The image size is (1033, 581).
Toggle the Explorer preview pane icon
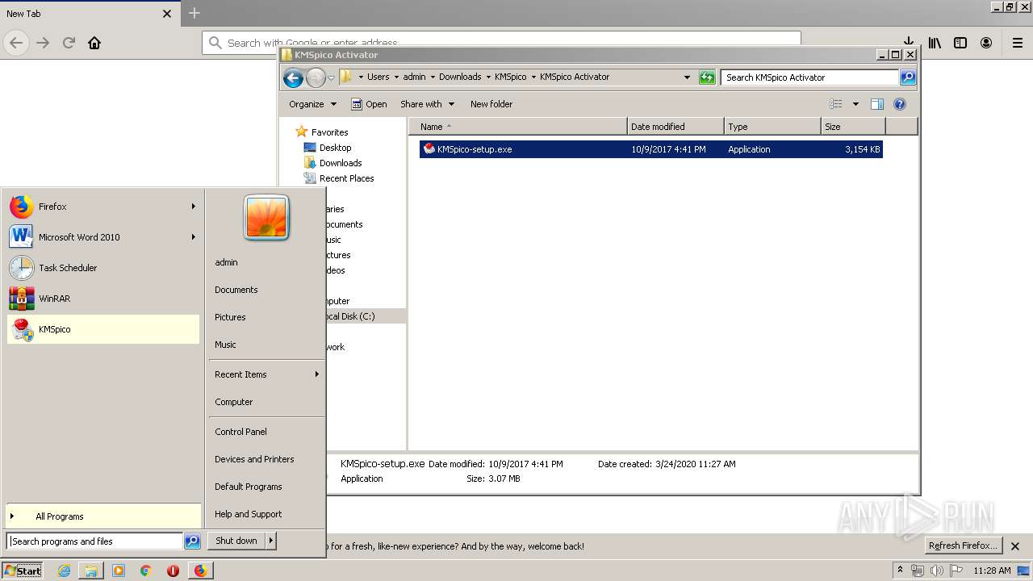click(877, 104)
